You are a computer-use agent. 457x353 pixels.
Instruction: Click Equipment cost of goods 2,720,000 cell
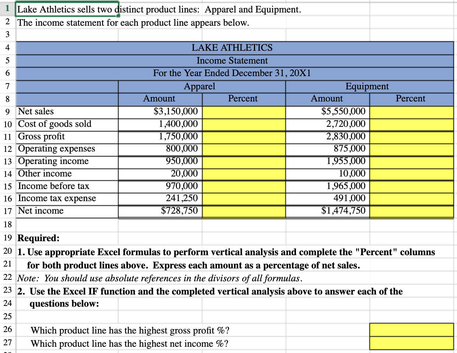coord(328,124)
